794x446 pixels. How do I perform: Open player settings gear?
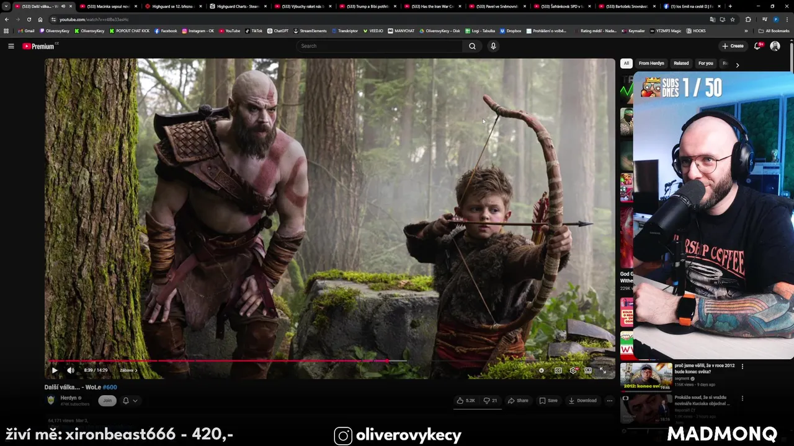(x=573, y=370)
